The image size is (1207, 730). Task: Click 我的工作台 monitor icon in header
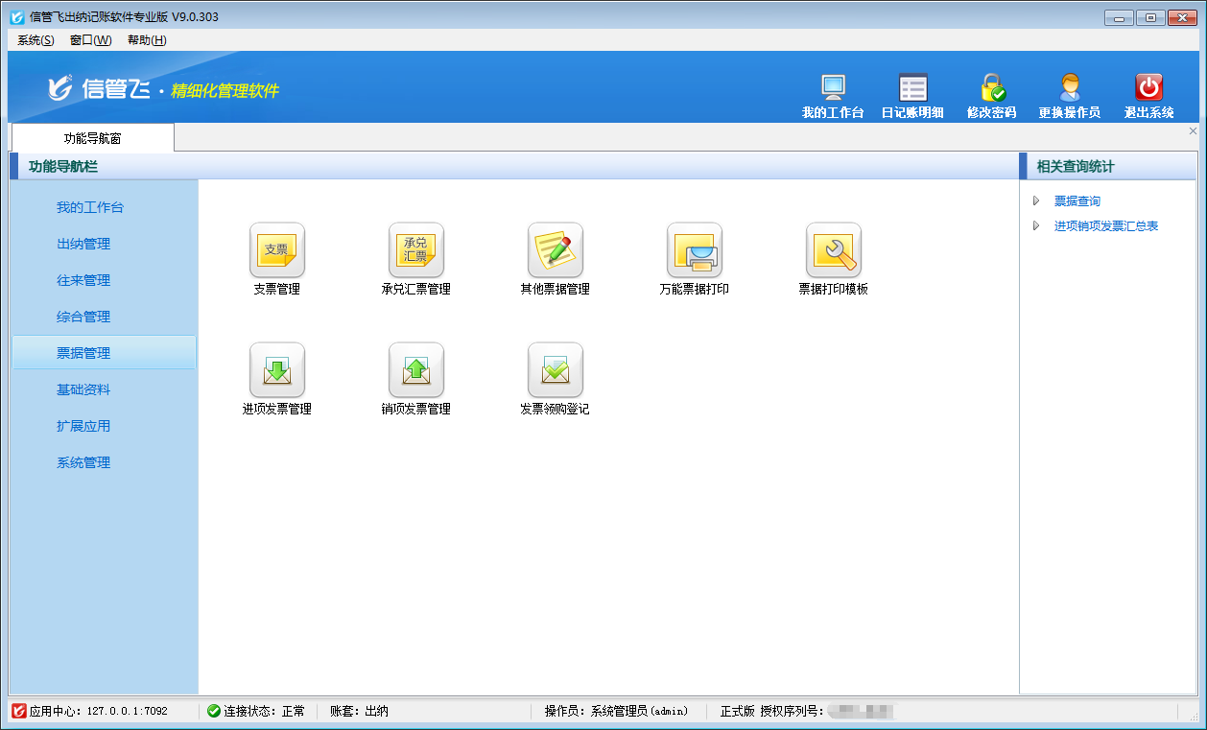833,88
